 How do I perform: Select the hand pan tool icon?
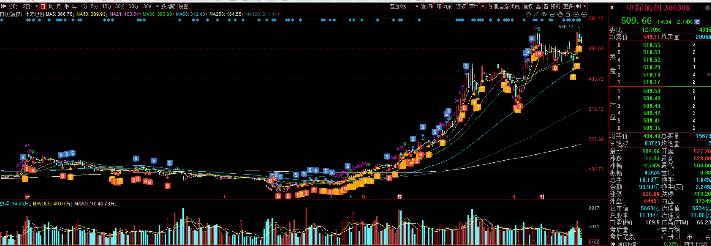[560, 14]
